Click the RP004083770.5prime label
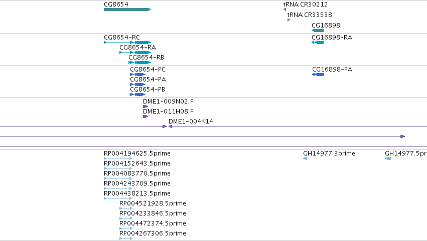The height and width of the screenshot is (241, 427). coord(137,173)
